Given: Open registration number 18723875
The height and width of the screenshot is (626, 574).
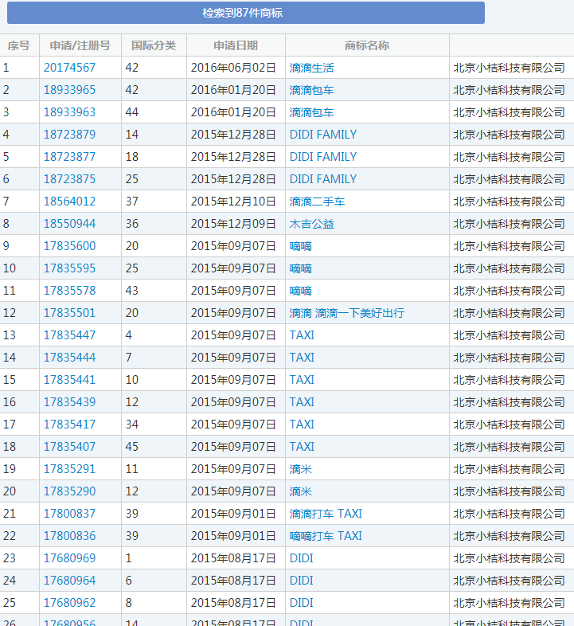Looking at the screenshot, I should (69, 179).
